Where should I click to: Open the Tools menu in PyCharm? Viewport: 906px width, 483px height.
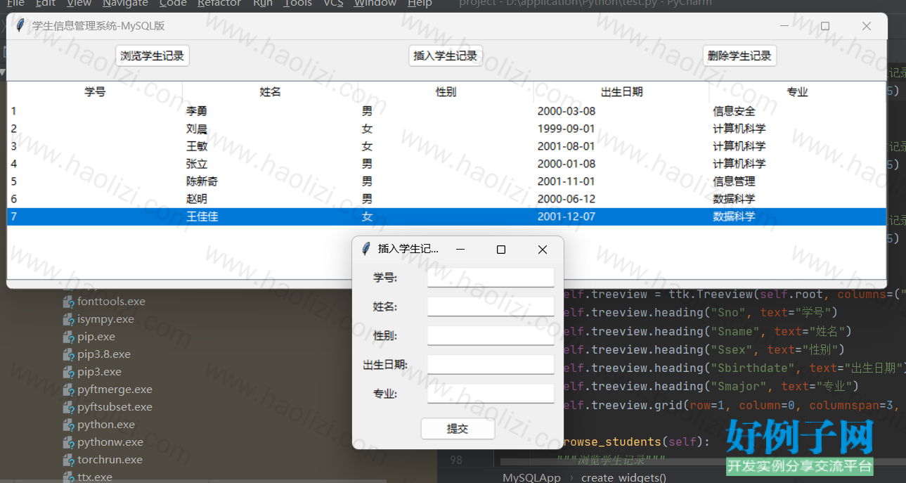[x=298, y=4]
